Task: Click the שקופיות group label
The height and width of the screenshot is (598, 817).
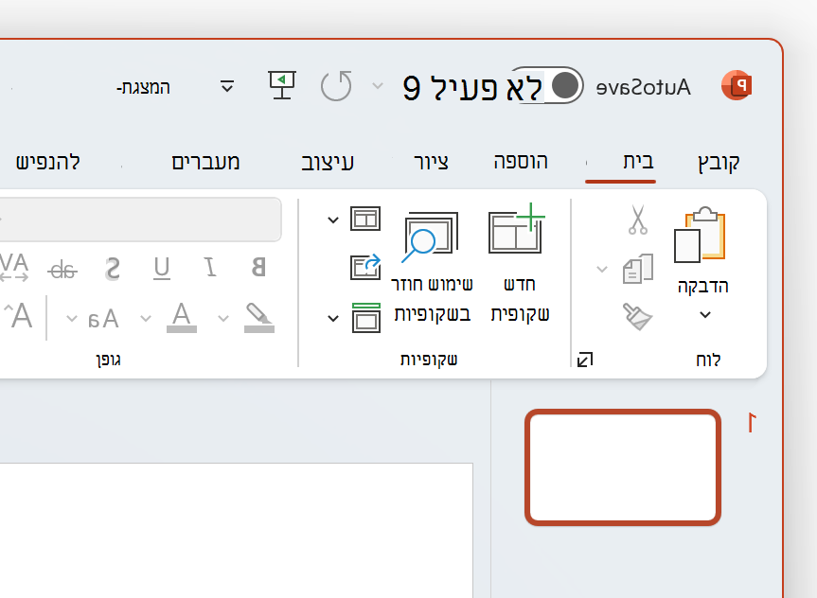Action: tap(429, 360)
